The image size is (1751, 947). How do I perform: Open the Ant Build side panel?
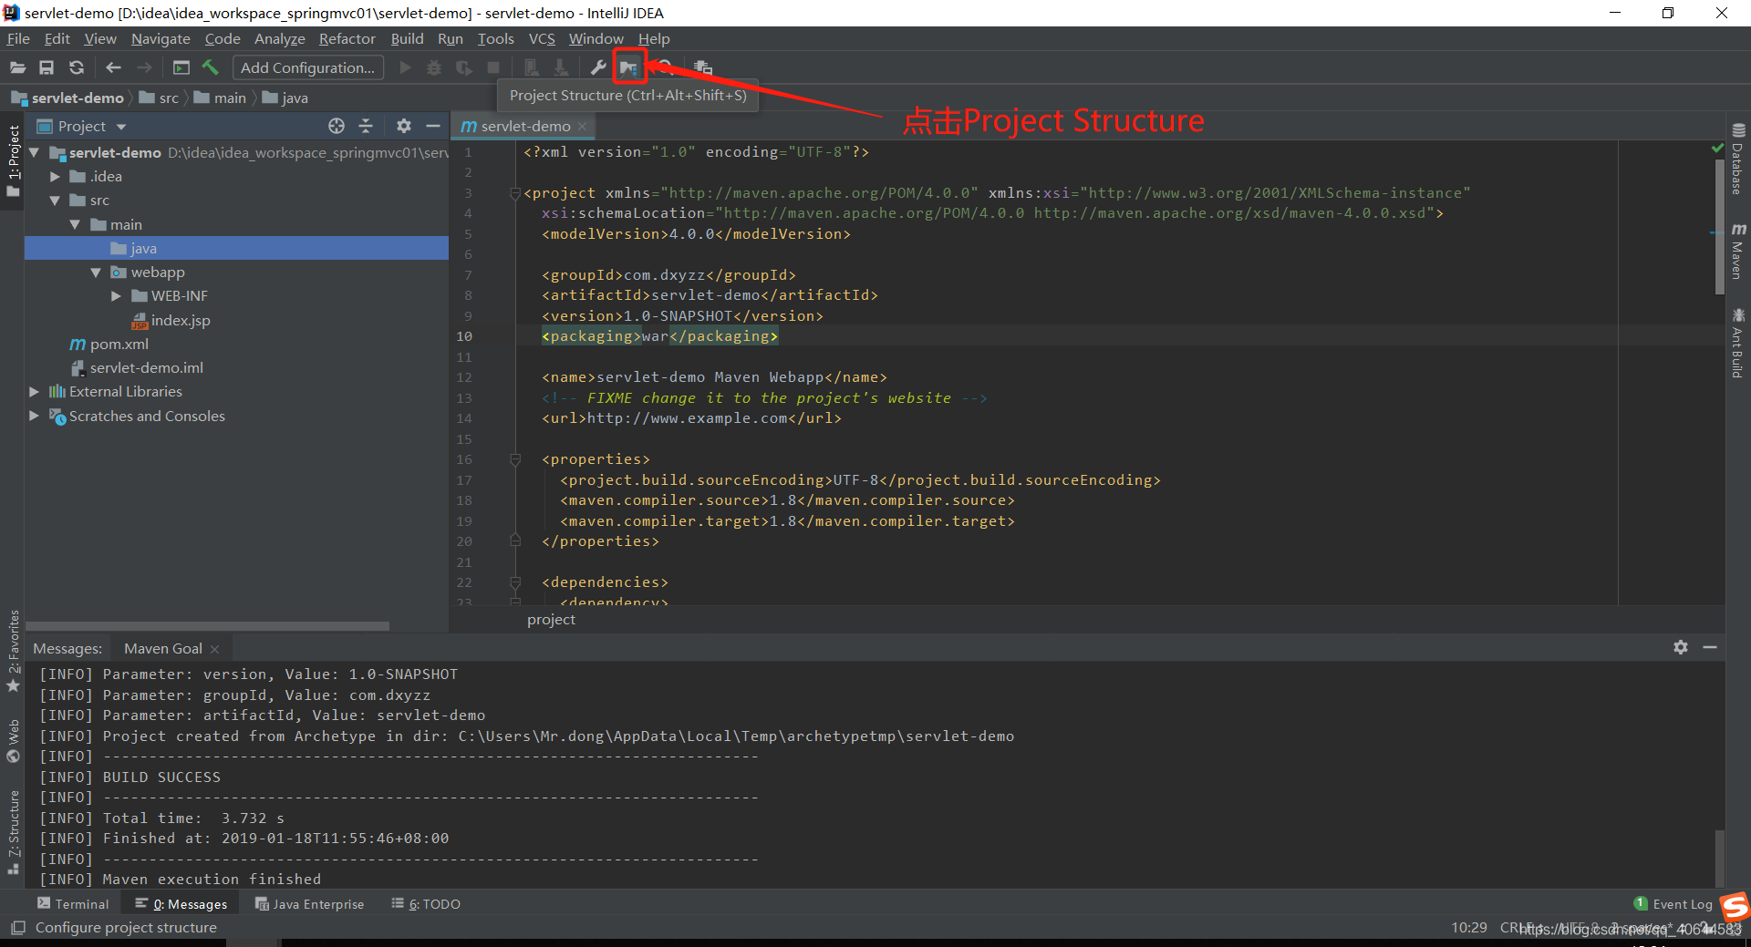pyautogui.click(x=1738, y=344)
